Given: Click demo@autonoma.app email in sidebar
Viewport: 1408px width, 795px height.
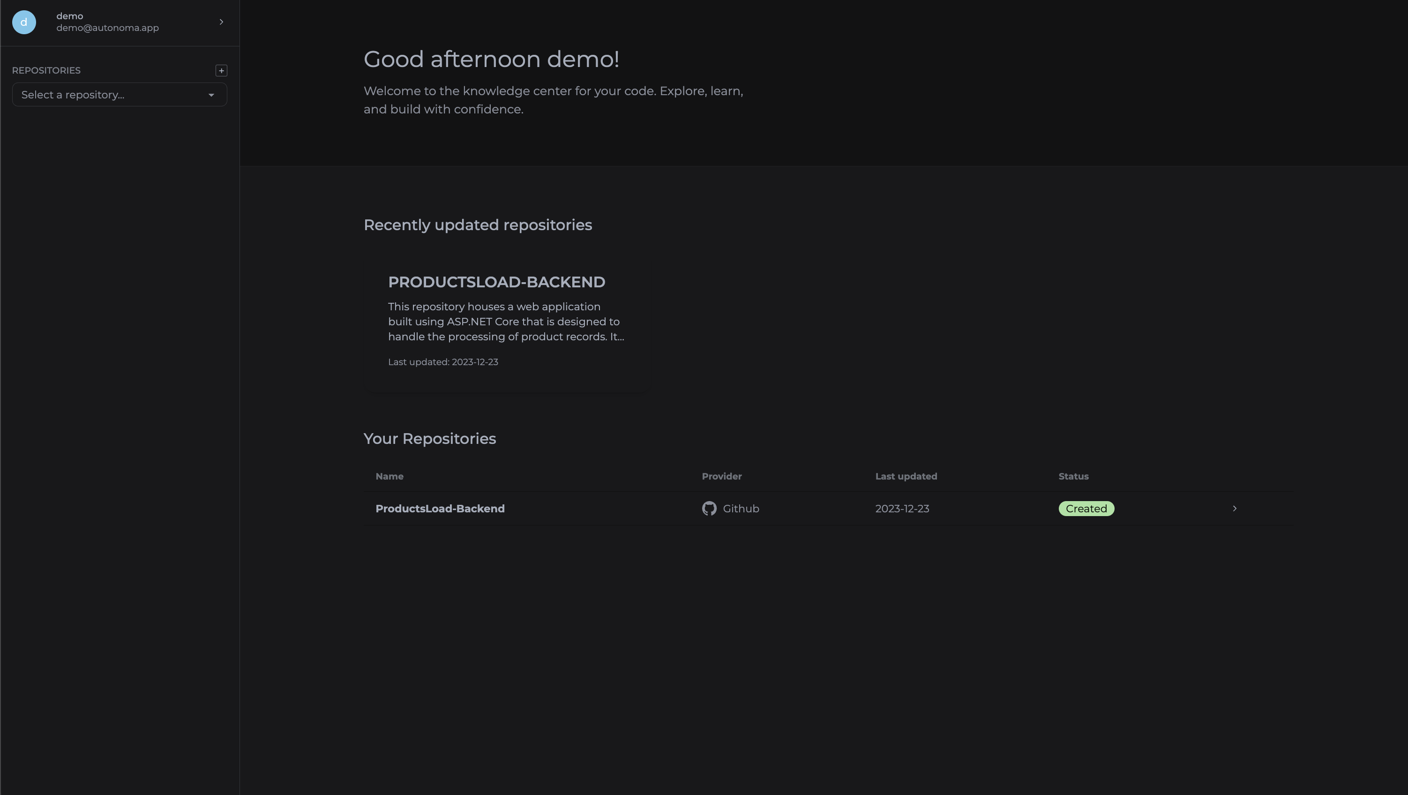Looking at the screenshot, I should (x=108, y=28).
